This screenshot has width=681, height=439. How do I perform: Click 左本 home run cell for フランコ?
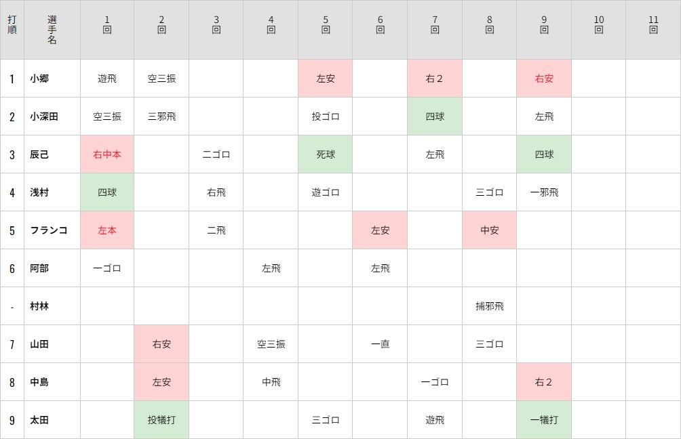(x=107, y=230)
